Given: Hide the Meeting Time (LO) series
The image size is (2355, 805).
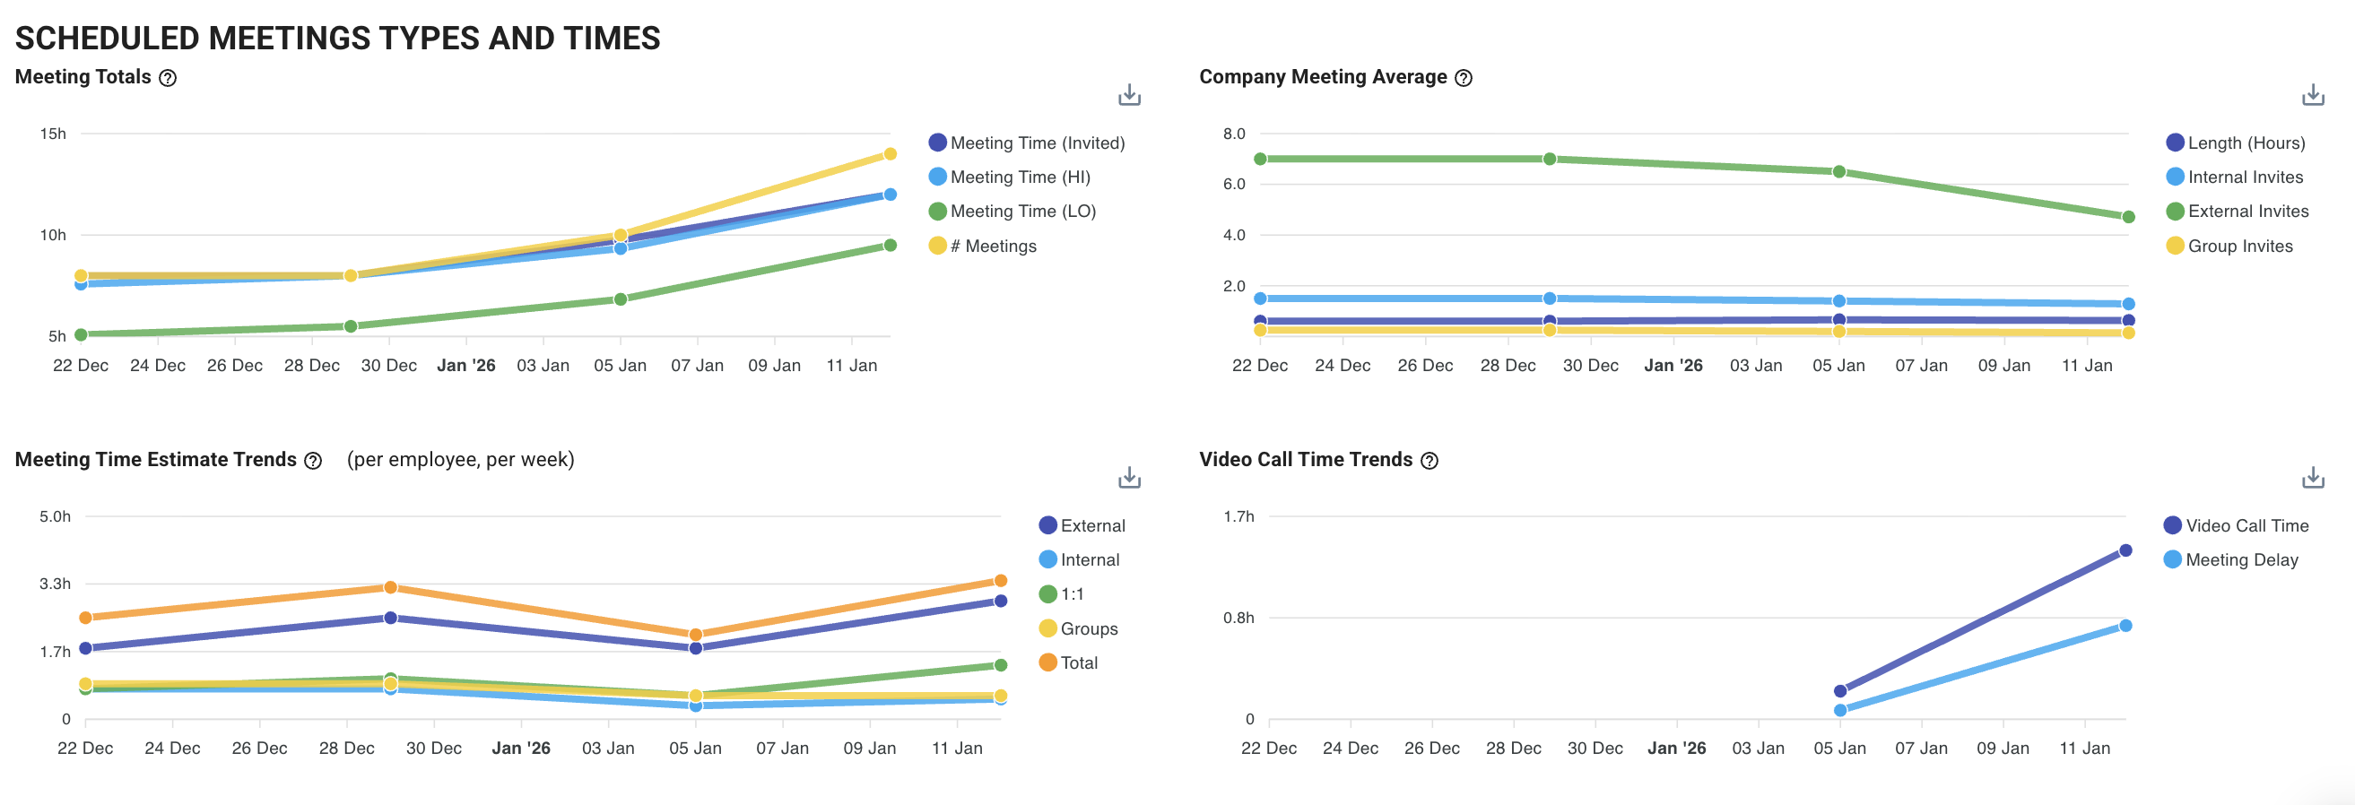Looking at the screenshot, I should [1022, 212].
